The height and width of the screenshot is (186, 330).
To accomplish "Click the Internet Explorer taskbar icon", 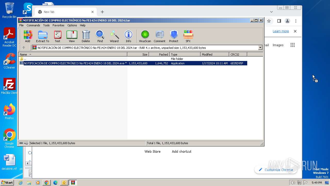I will 20,183.
